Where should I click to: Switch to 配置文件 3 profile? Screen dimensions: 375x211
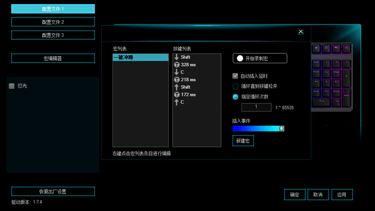click(53, 35)
